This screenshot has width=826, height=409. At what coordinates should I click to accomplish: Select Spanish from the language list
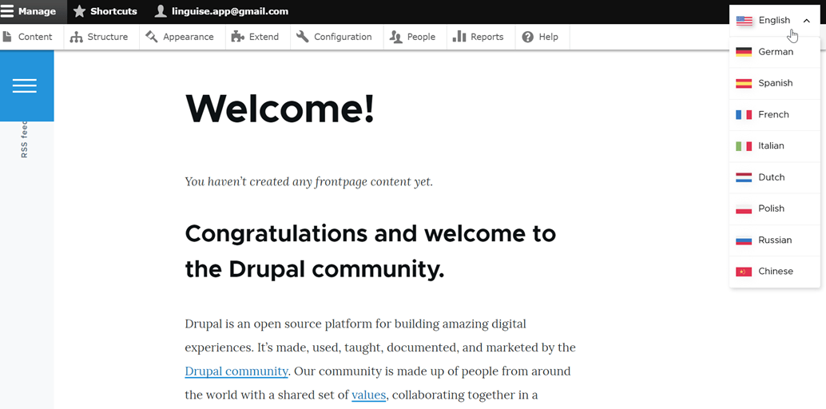[x=774, y=83]
